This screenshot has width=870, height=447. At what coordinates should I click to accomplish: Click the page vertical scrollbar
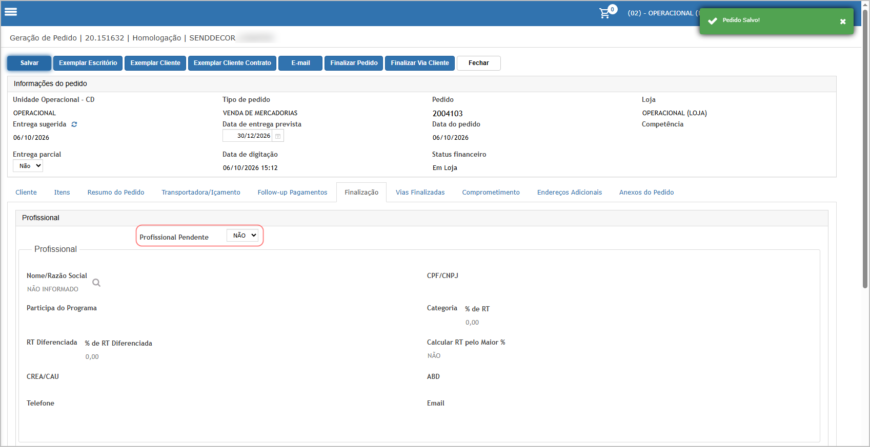click(x=865, y=148)
